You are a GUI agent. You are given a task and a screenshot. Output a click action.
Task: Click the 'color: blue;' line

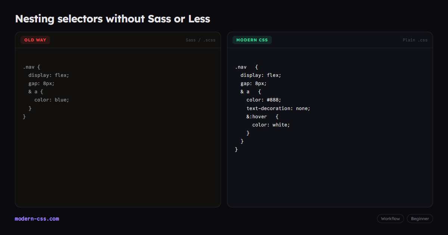coord(52,100)
